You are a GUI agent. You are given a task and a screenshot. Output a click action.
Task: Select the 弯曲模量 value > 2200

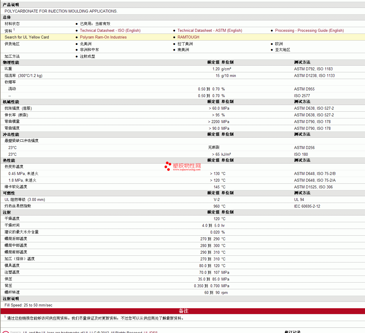click(214, 122)
